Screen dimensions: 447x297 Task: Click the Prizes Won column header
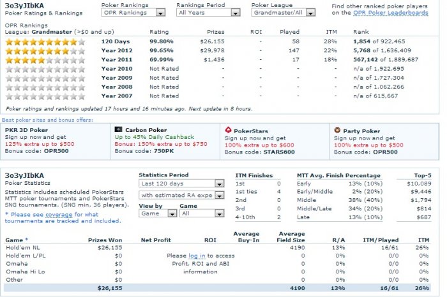pyautogui.click(x=105, y=240)
